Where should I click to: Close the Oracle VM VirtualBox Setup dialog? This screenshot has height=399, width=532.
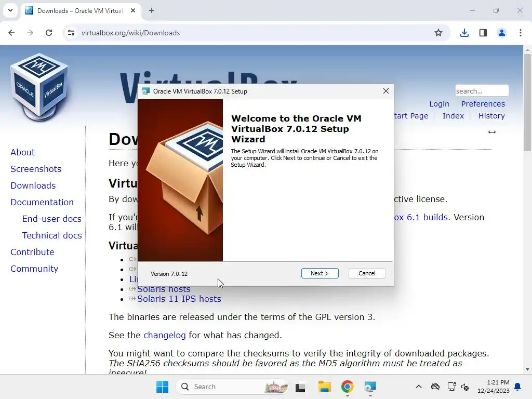click(x=386, y=91)
